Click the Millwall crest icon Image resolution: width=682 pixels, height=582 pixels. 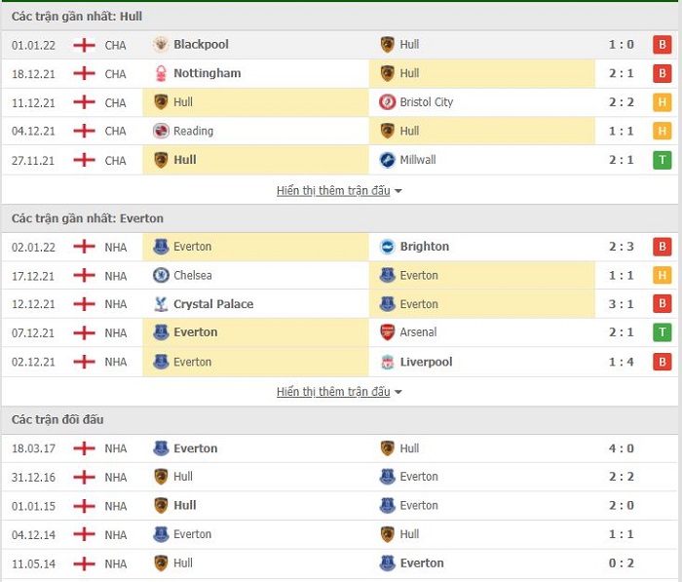pyautogui.click(x=387, y=160)
